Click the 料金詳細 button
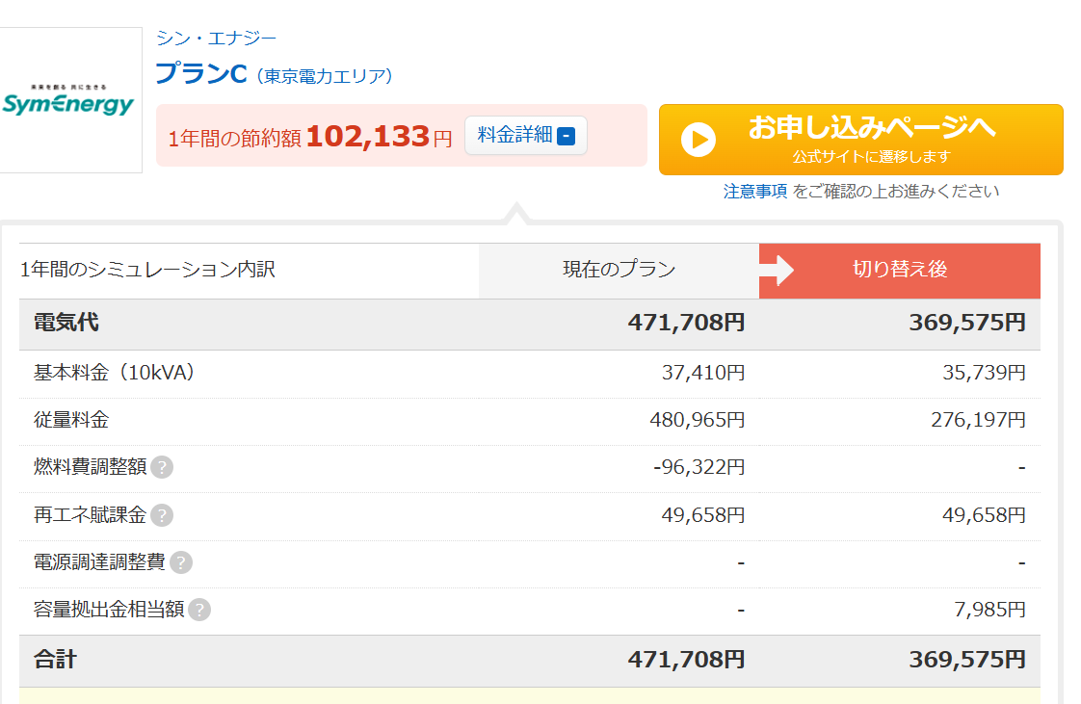The width and height of the screenshot is (1081, 704). pos(525,135)
